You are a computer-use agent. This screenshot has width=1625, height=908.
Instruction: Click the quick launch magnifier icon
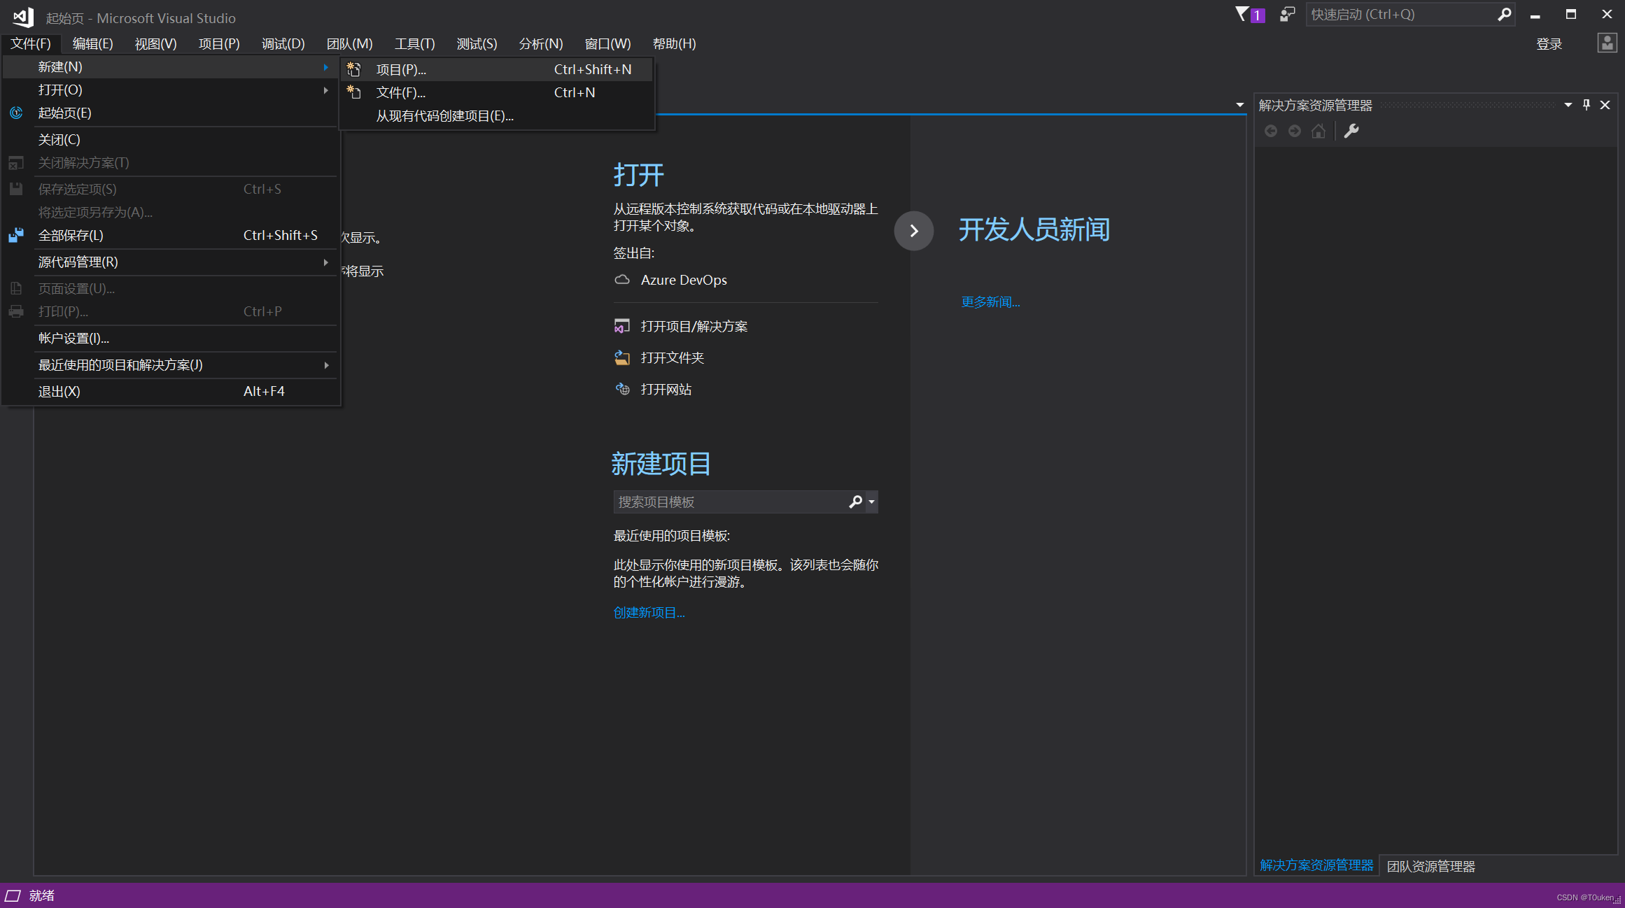1504,14
